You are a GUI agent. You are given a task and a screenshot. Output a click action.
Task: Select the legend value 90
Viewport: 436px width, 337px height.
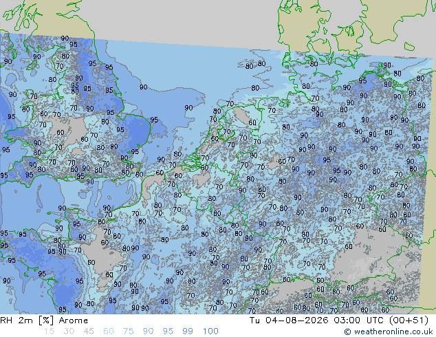click(148, 331)
